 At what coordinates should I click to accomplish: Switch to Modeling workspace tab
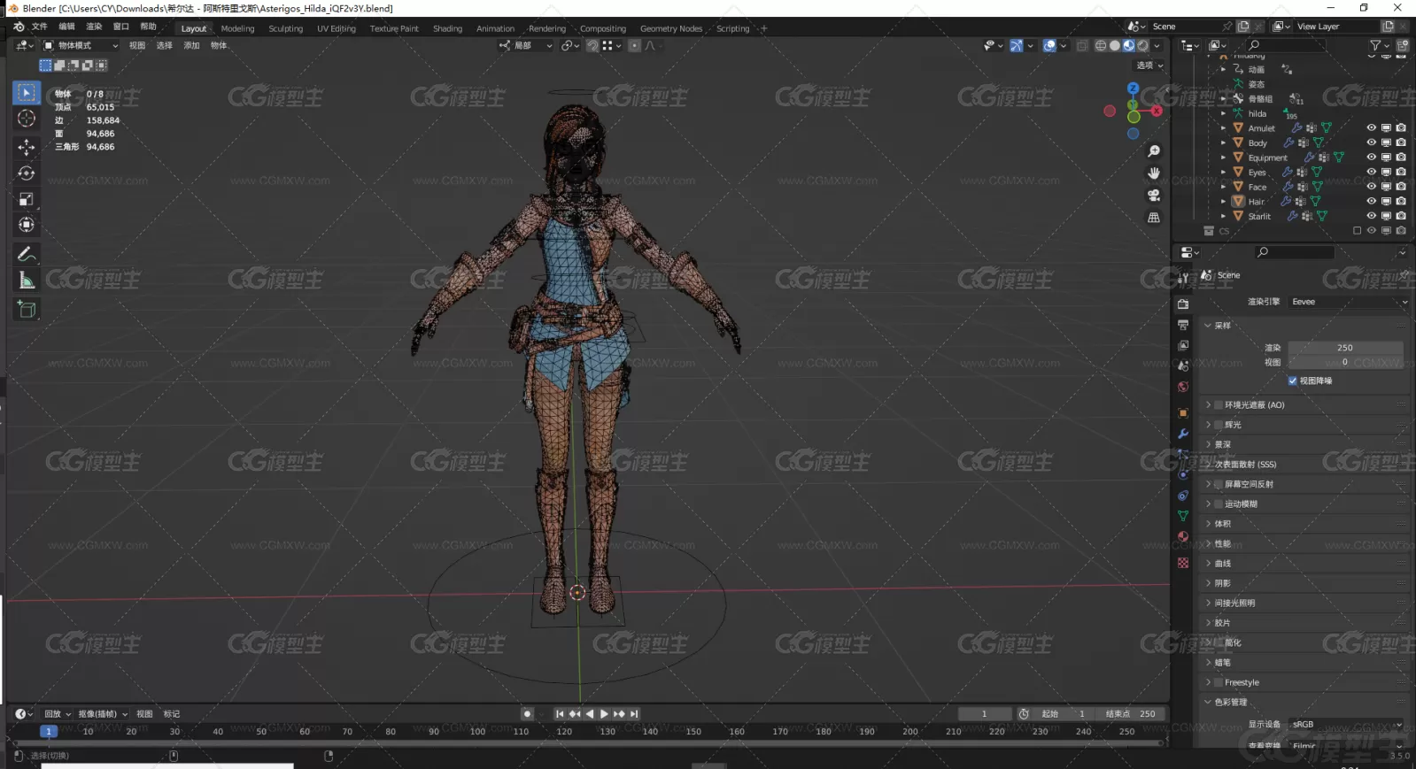point(237,28)
